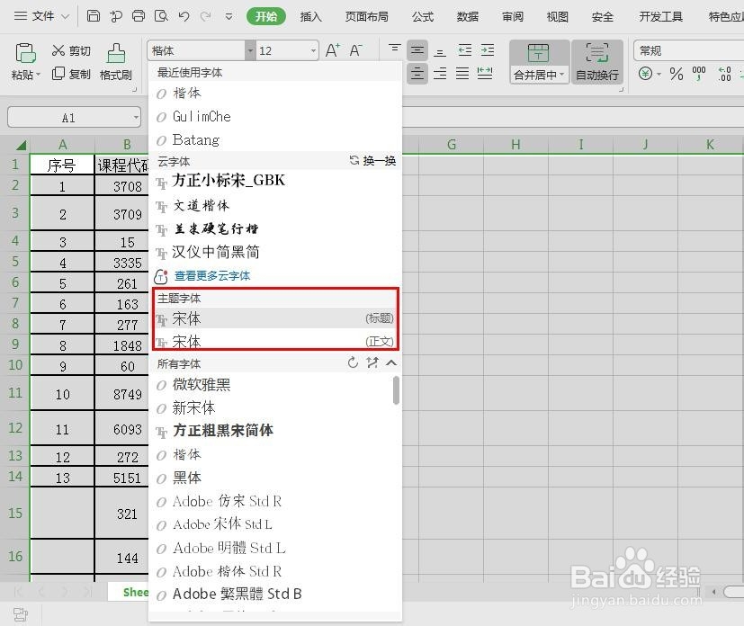Open the View (视图) tab
The image size is (744, 626).
558,16
